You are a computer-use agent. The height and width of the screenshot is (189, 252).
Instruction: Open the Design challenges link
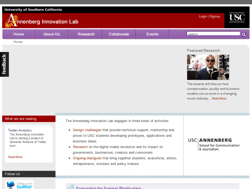point(87,130)
